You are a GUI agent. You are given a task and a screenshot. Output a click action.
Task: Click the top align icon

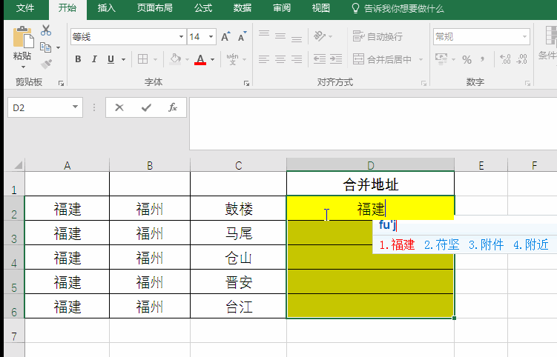point(264,34)
